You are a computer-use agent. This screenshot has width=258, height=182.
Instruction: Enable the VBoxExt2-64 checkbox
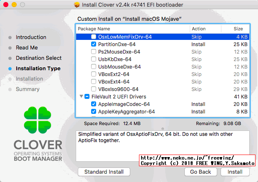94,74
